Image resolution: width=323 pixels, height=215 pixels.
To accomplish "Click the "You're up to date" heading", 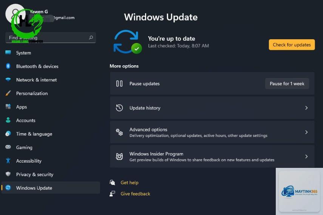I will coord(172,38).
